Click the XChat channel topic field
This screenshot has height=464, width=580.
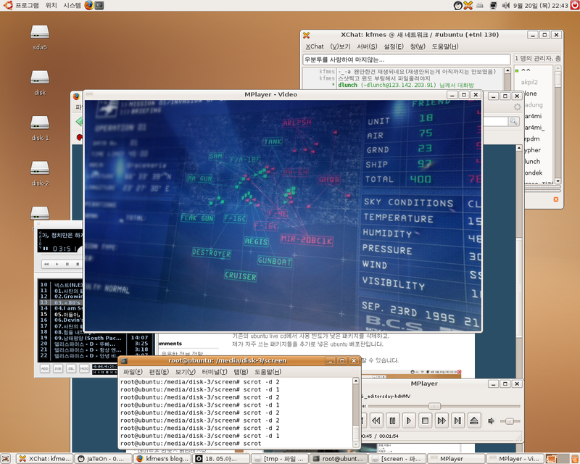coord(407,59)
